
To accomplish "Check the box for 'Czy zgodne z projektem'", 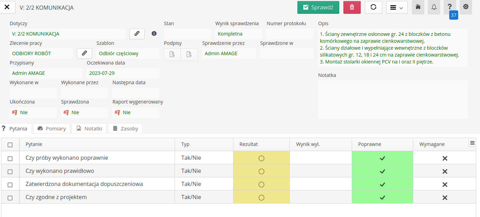I will coord(10,198).
